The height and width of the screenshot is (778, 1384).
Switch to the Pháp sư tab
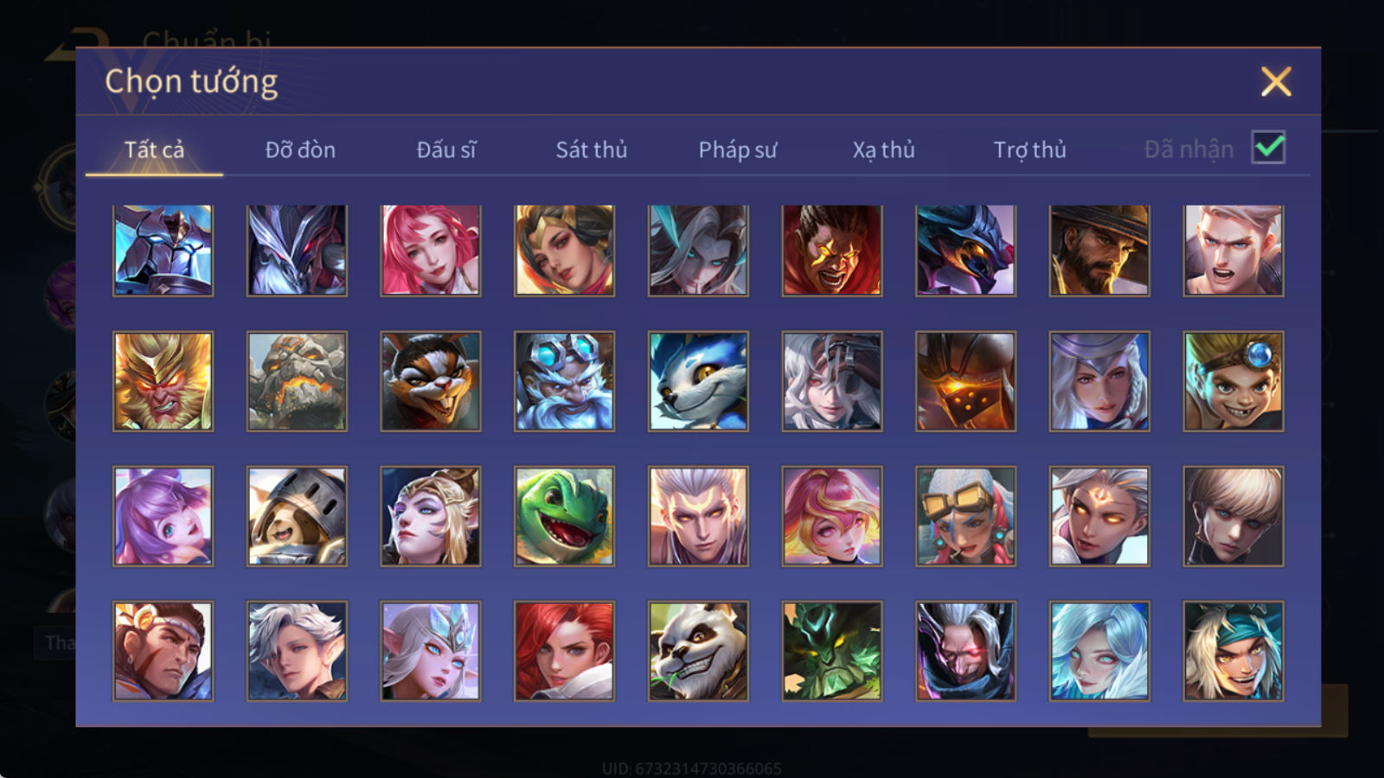[x=738, y=150]
